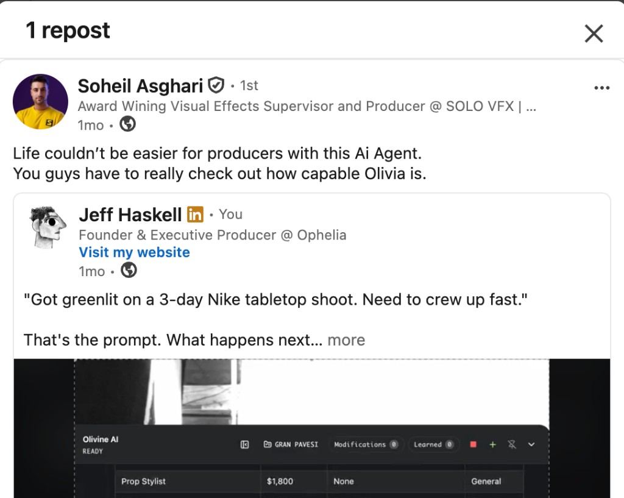The height and width of the screenshot is (498, 624).
Task: Click 'Founder & Executive Producer @ Ophelia' text
Action: tap(213, 235)
